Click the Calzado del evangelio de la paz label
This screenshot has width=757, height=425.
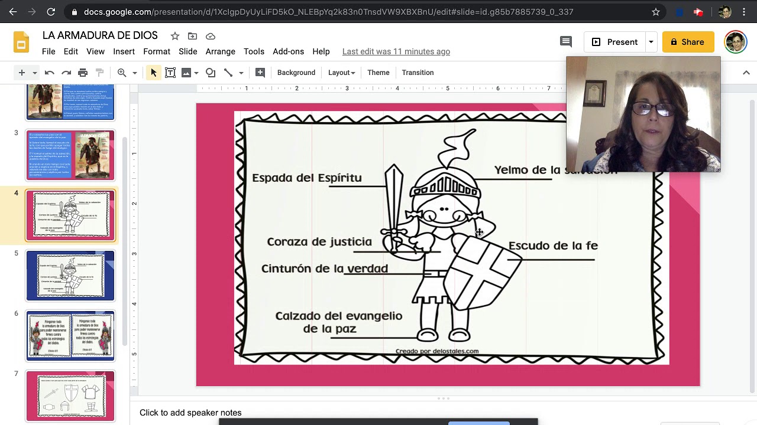(x=339, y=322)
